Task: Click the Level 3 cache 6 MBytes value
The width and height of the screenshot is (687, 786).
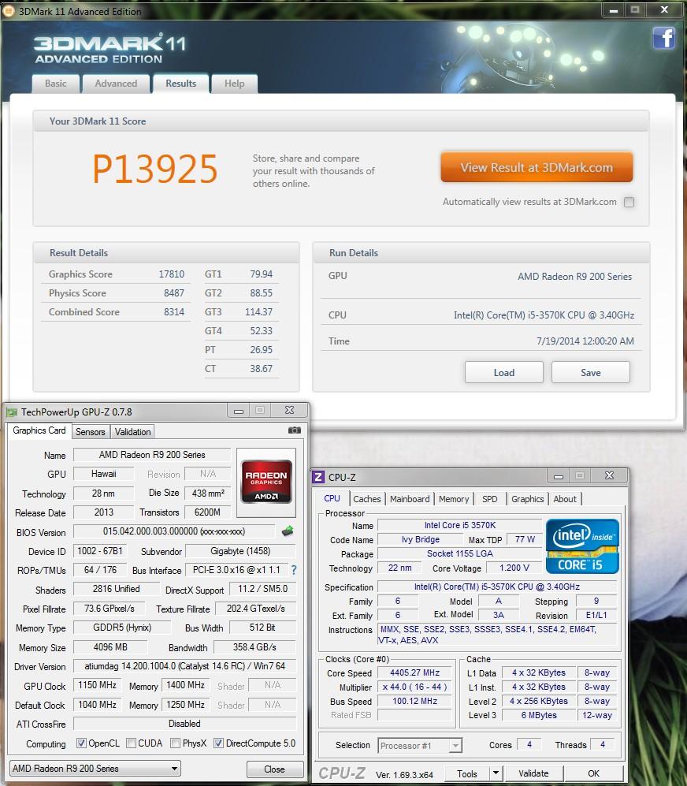Action: (539, 715)
